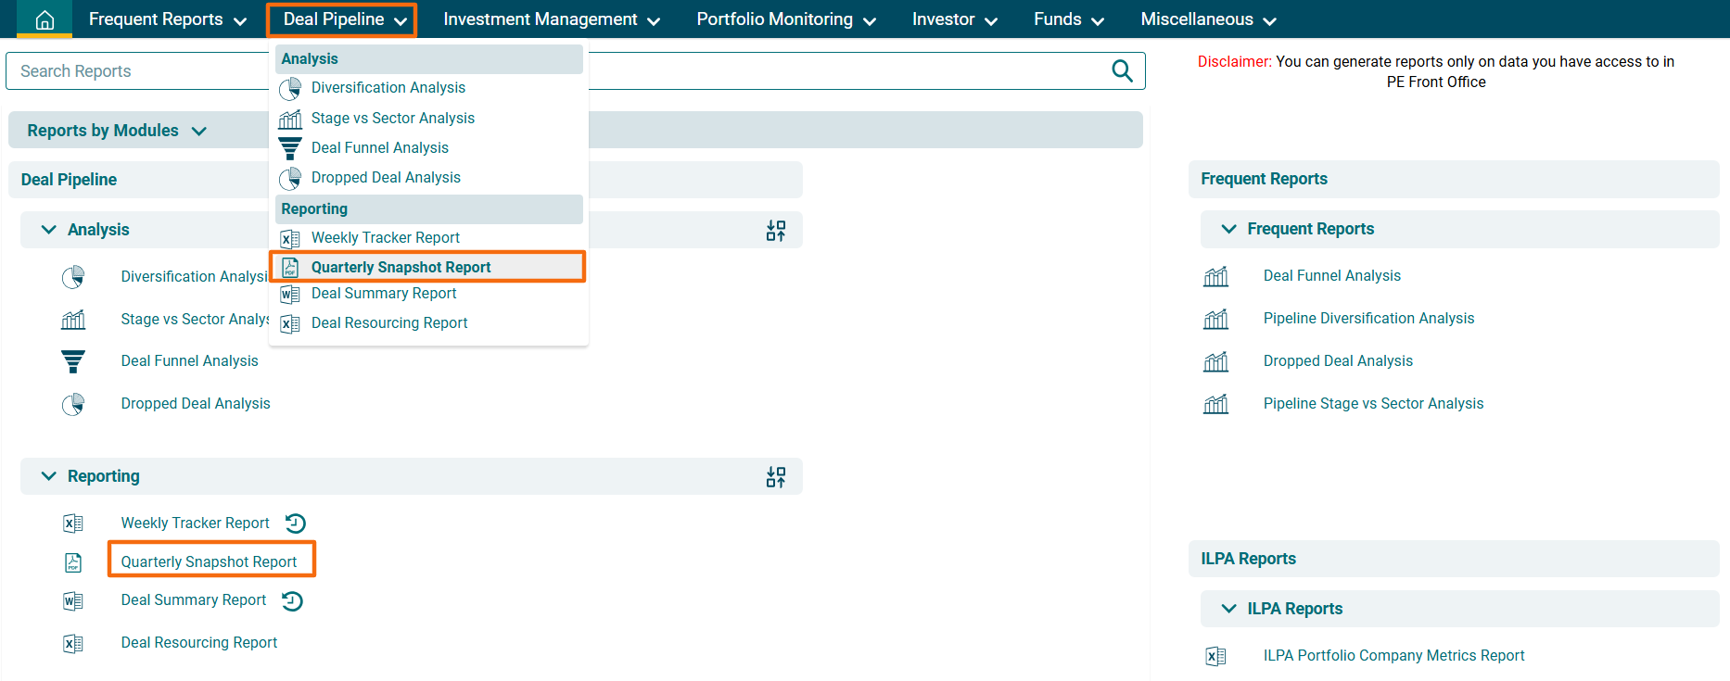Collapse the ILPA Reports group
The width and height of the screenshot is (1730, 681).
tap(1228, 609)
